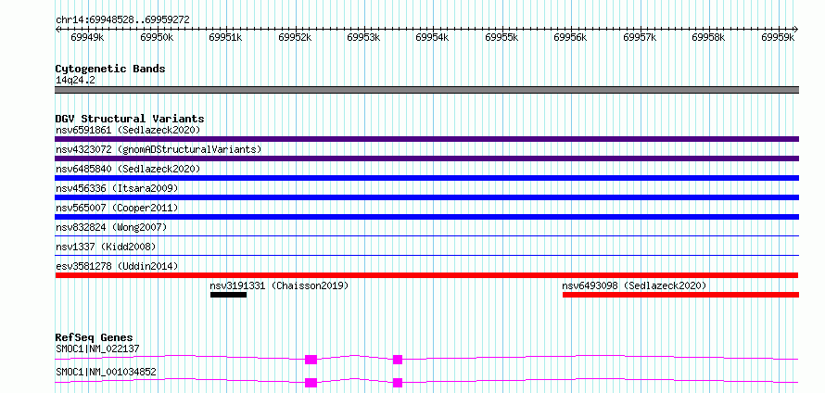This screenshot has height=393, width=825.
Task: Select the purple bar for nsv4323072
Action: click(x=426, y=158)
